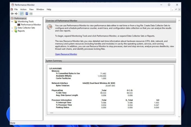
Task: Open the Window menu
Action: coord(40,9)
